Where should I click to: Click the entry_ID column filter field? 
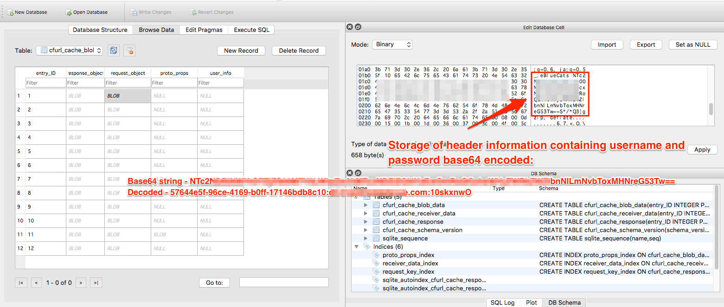45,83
